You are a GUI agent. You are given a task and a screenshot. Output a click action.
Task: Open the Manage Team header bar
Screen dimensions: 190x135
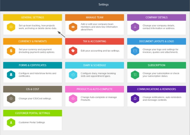point(95,17)
